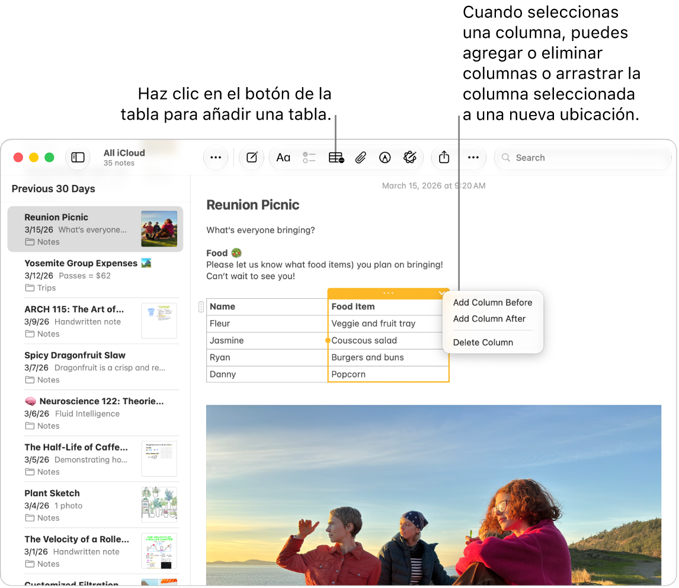Screen dimensions: 679x588
Task: Click the column handle dots above Food Item
Action: [388, 293]
